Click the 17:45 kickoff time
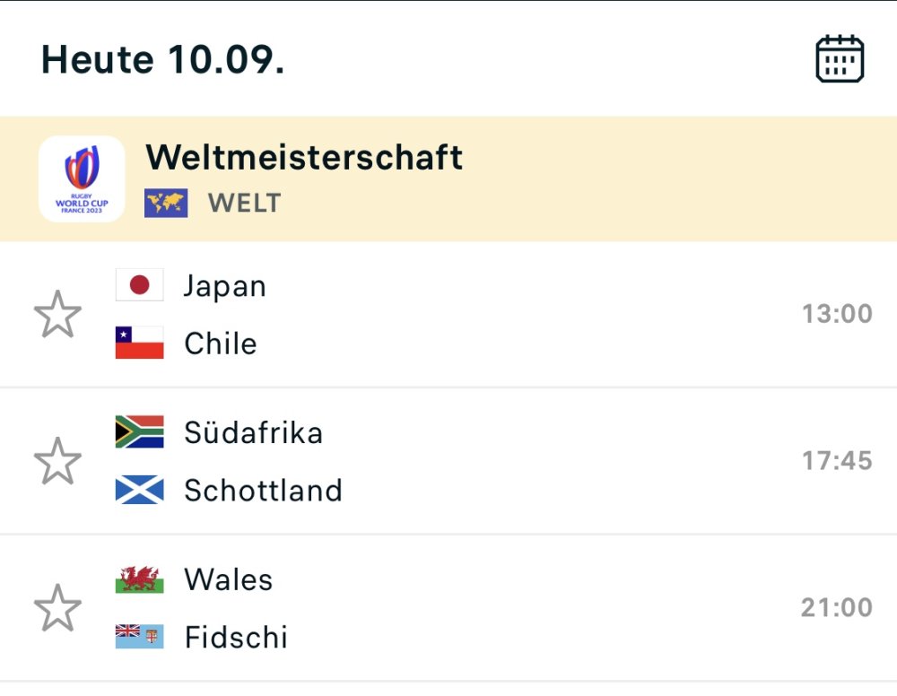Viewport: 897px width, 696px height. click(x=836, y=461)
